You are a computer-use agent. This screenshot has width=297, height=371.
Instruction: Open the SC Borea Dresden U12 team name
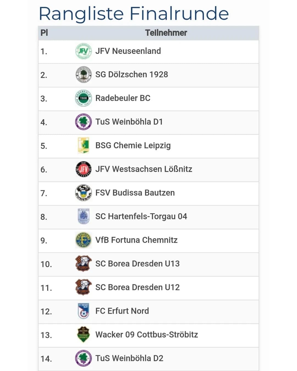137,287
